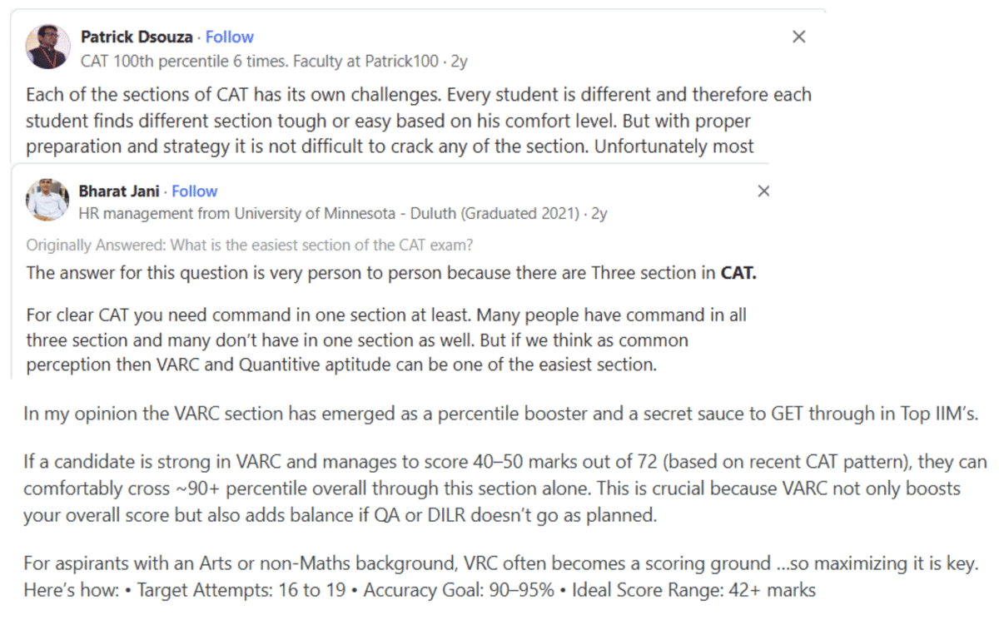
Task: Click the "Originally Answered" question text
Action: click(x=250, y=246)
